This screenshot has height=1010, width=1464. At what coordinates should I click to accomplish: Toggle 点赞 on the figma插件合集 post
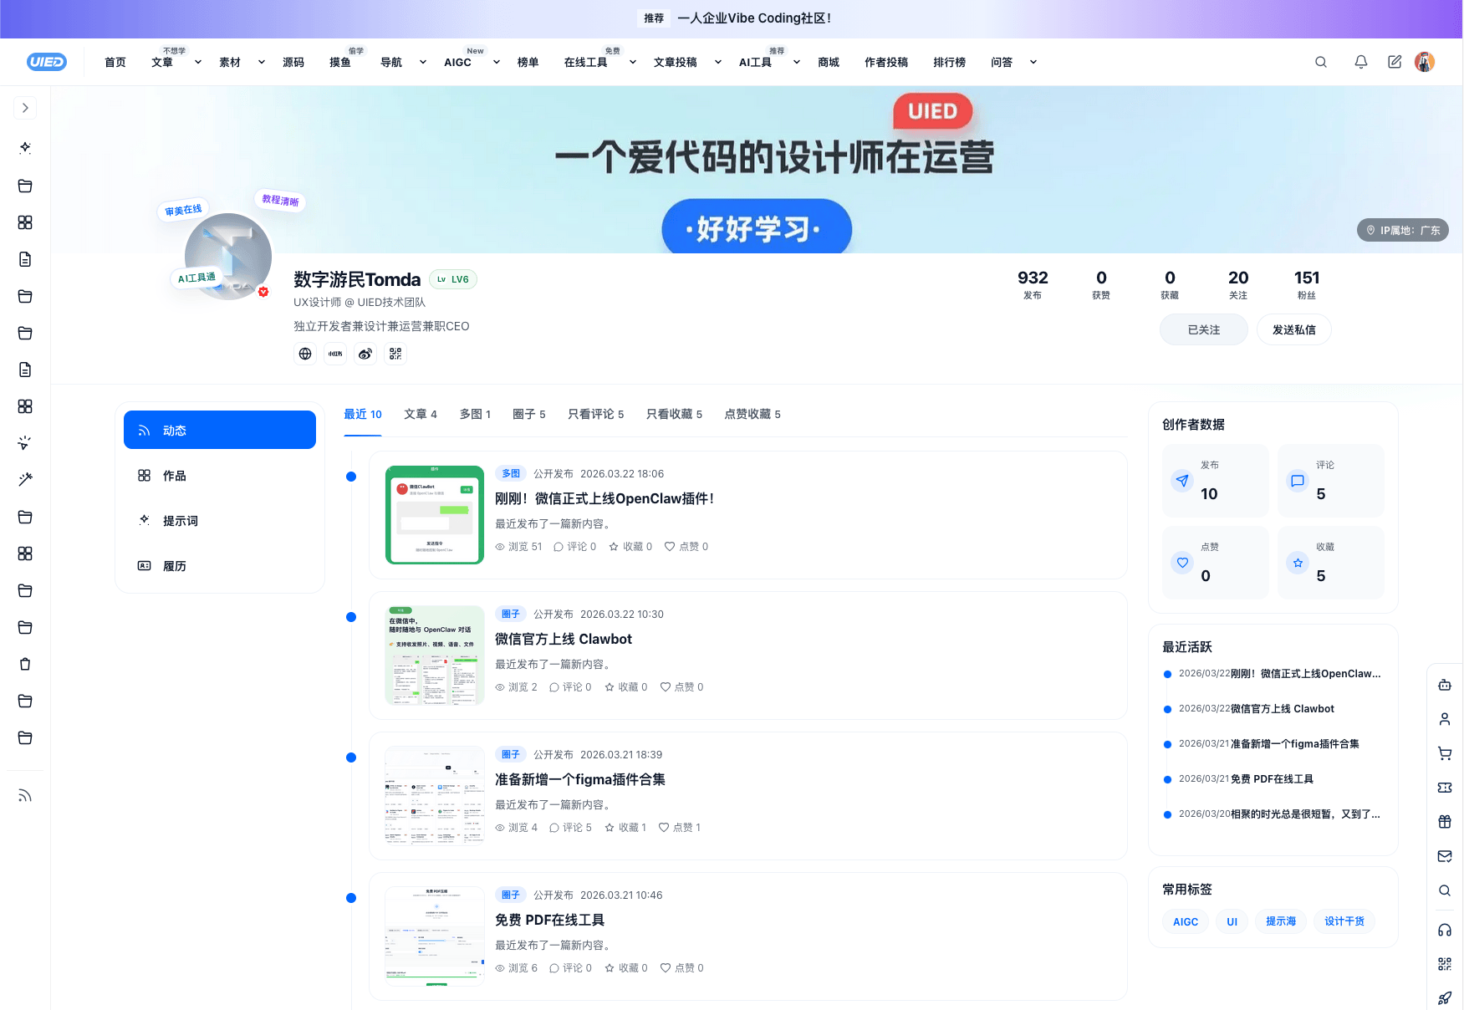click(680, 828)
